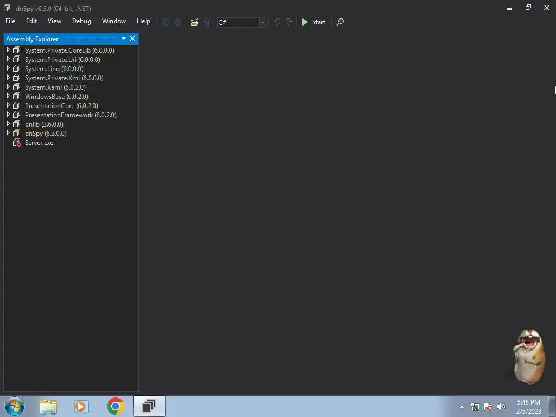Select System.Private.Xml (6.0.0.0) entry
556x417 pixels.
64,78
